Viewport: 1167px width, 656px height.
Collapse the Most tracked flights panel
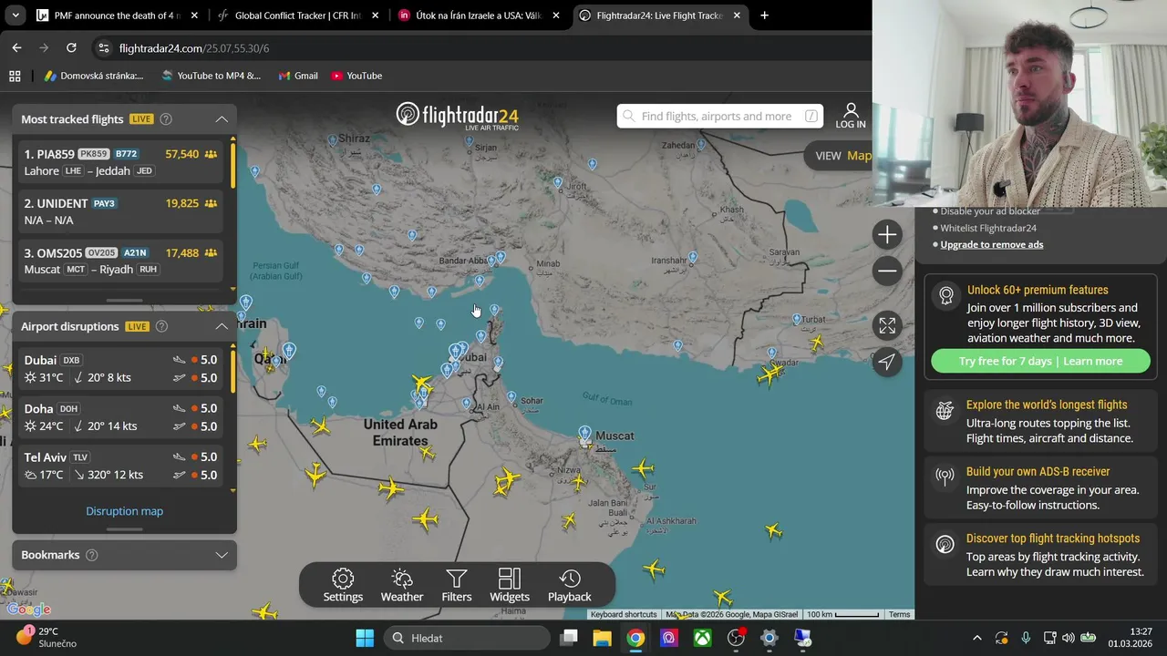tap(222, 119)
